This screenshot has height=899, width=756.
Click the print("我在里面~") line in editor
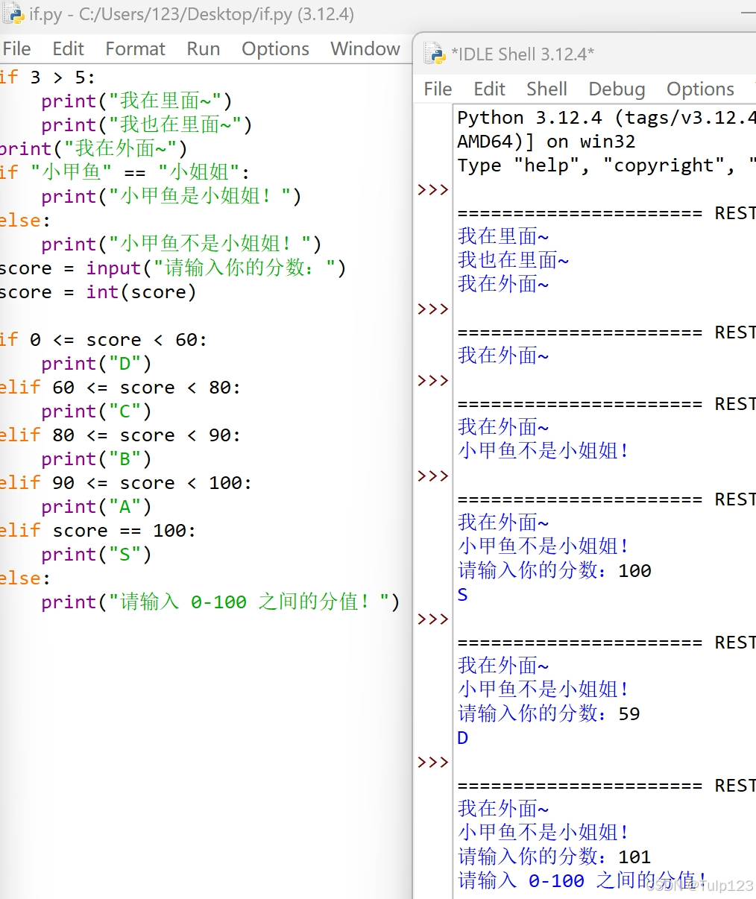[136, 101]
